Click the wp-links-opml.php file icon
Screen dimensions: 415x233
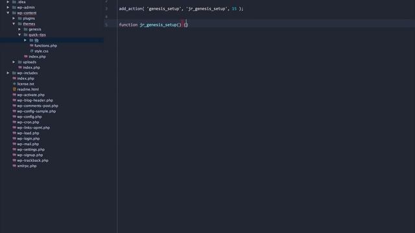(x=14, y=128)
